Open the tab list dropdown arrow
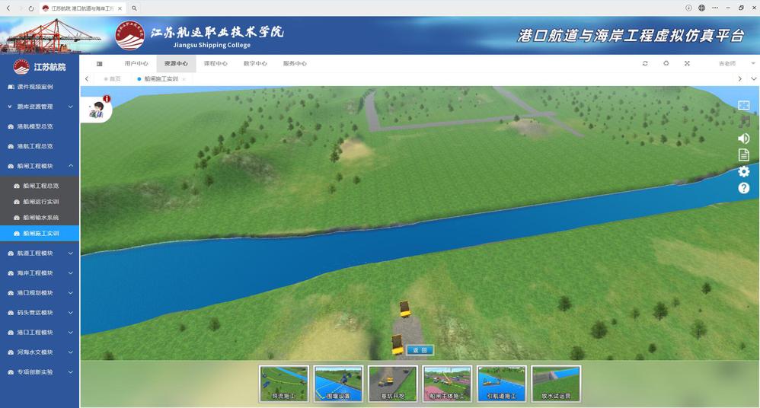The height and width of the screenshot is (408, 760). (754, 78)
